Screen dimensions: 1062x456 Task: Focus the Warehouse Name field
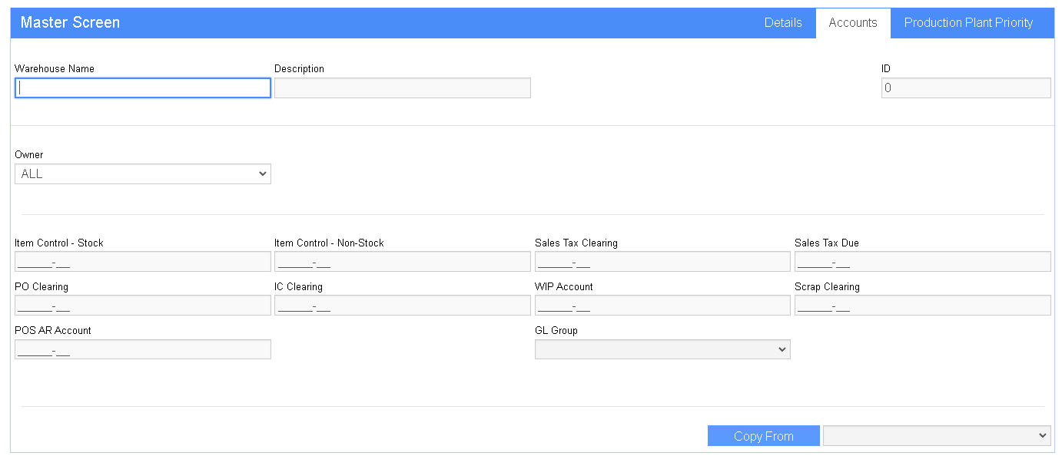click(143, 88)
